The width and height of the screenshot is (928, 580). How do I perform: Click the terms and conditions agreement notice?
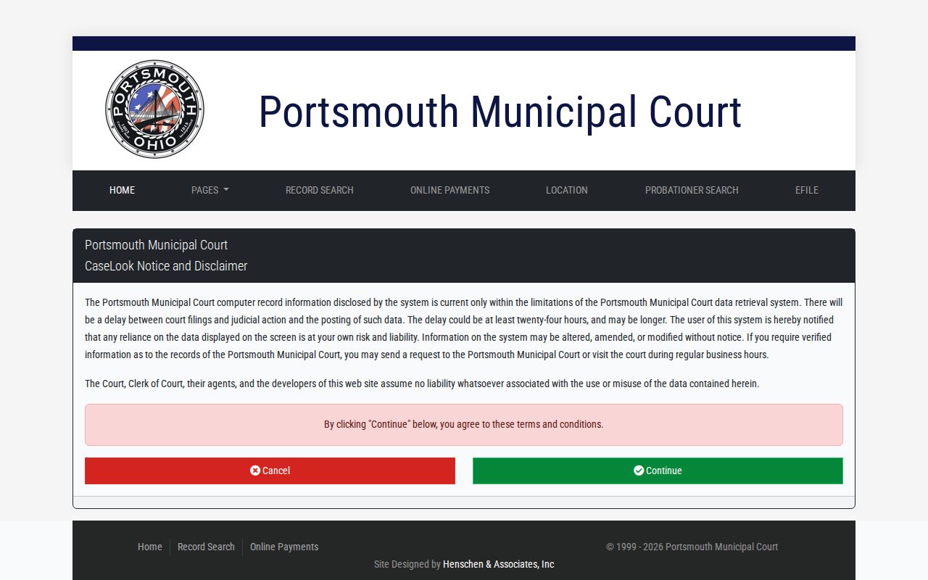tap(464, 425)
